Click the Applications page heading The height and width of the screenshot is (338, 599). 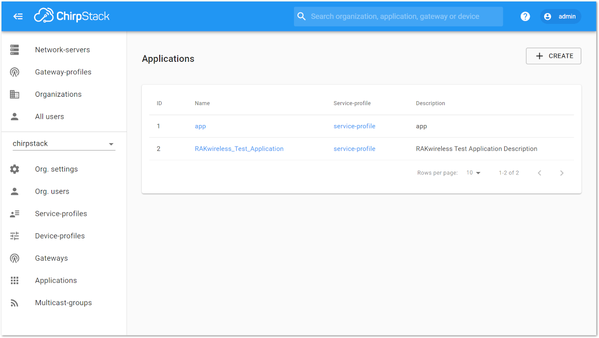(168, 59)
